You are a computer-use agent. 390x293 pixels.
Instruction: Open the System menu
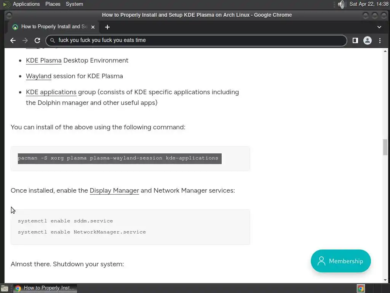click(x=74, y=4)
